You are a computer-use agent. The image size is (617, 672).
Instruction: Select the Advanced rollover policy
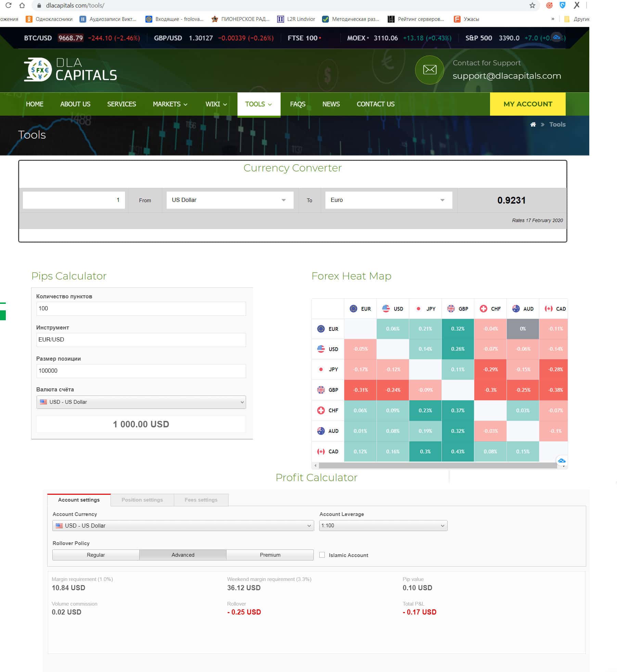coord(183,555)
